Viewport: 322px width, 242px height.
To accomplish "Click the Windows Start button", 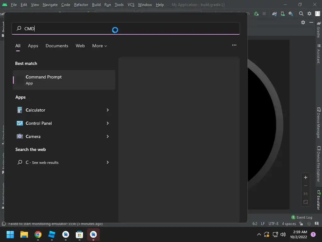I will pos(10,234).
